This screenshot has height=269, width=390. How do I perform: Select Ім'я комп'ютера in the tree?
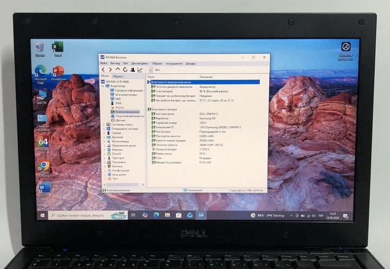click(x=123, y=95)
